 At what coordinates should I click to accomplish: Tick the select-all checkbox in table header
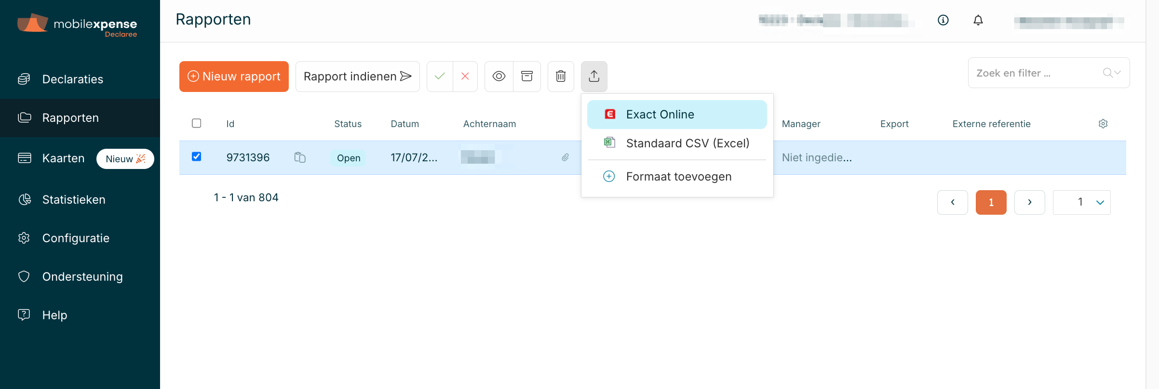coord(196,123)
